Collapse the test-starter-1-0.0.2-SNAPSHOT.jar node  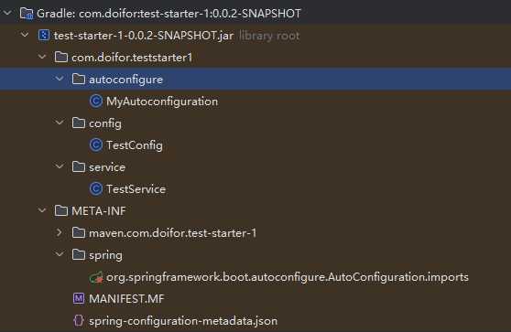point(25,35)
